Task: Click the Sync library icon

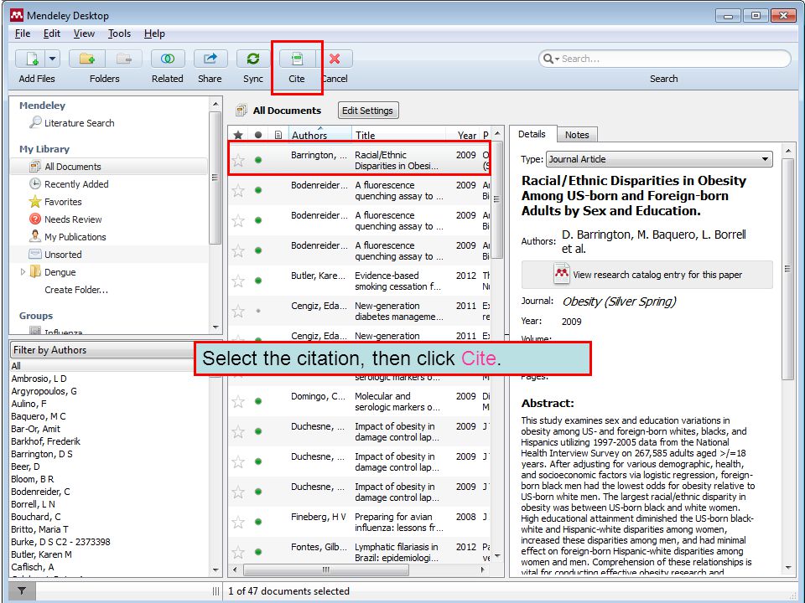Action: tap(253, 59)
